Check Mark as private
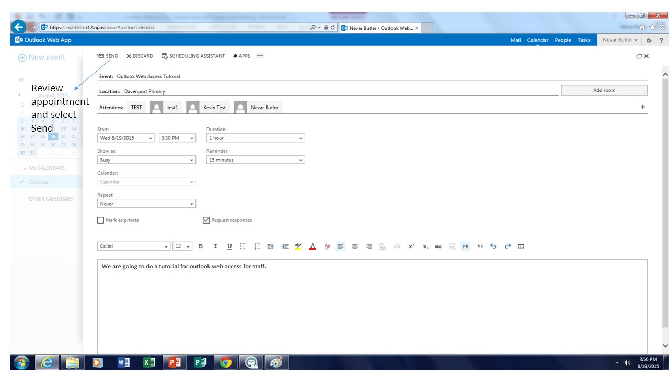 (101, 220)
